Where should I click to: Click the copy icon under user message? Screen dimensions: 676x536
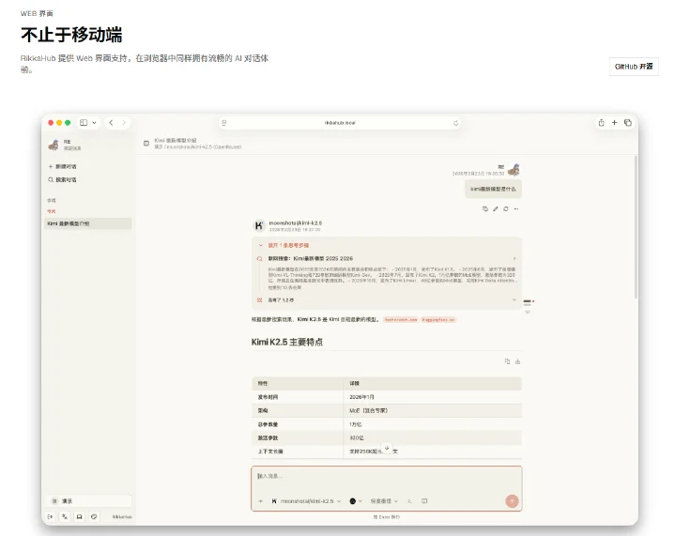[485, 209]
